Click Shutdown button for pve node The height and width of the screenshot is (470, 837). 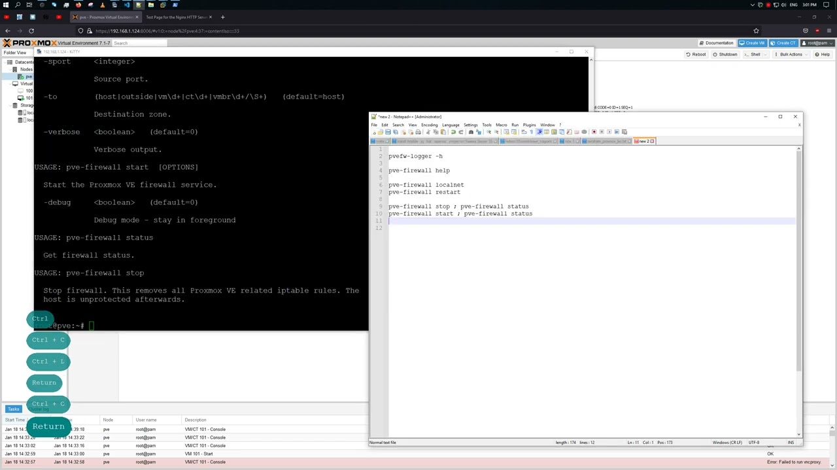point(725,54)
